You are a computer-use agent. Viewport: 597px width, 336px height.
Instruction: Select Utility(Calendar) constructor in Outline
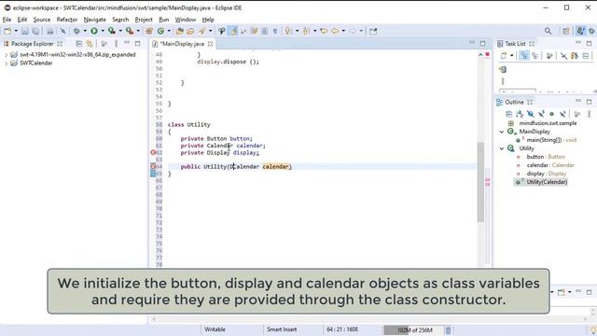click(x=548, y=182)
